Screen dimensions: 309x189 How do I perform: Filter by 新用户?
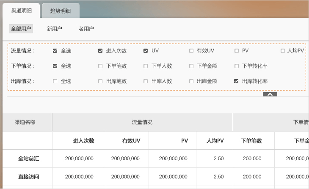pos(54,29)
